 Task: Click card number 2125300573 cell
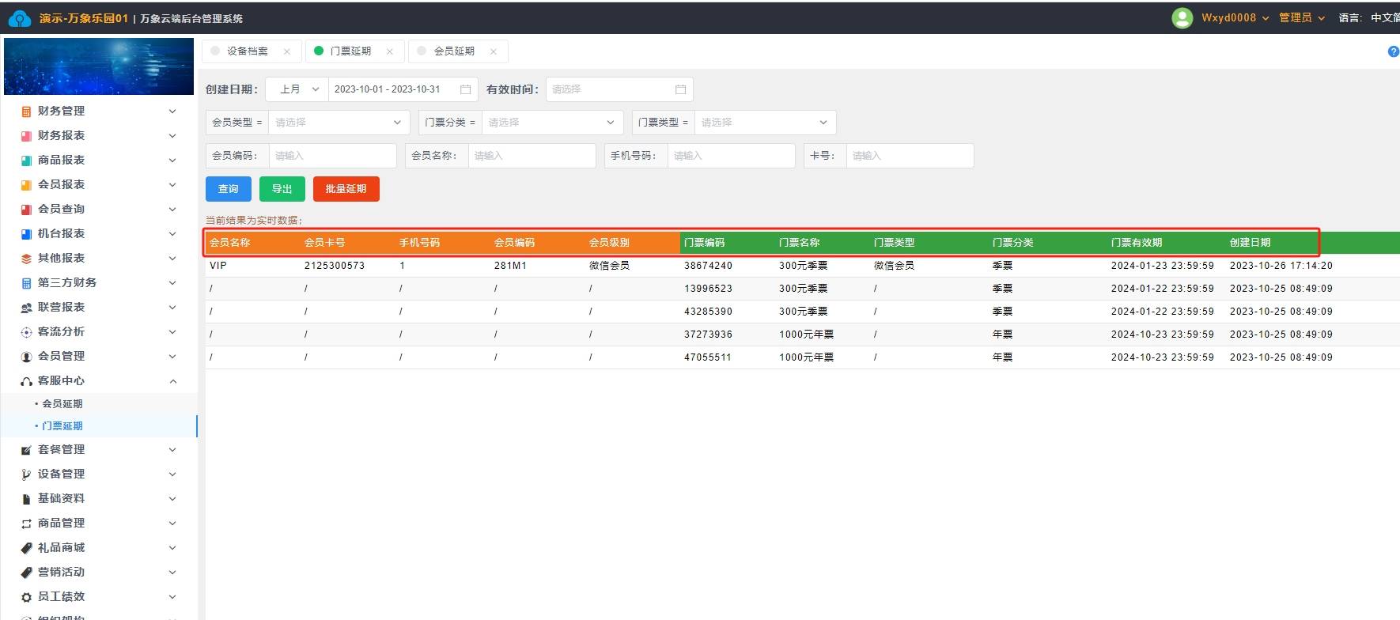[335, 266]
